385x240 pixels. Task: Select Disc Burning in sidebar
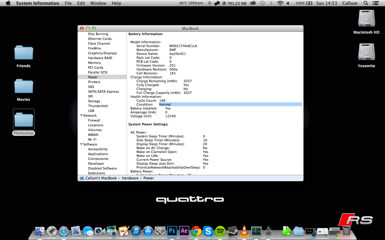pyautogui.click(x=98, y=34)
